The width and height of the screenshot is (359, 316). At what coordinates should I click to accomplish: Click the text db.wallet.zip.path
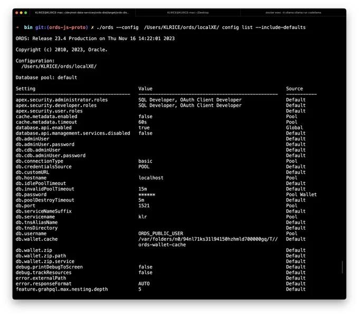click(41, 256)
